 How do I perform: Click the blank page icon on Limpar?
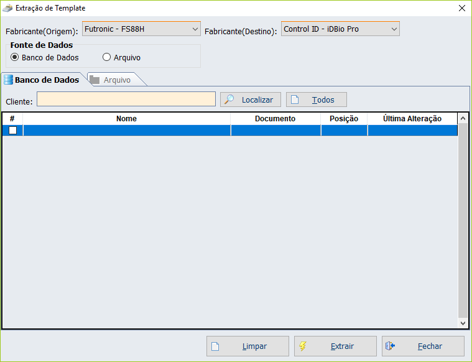click(x=215, y=346)
